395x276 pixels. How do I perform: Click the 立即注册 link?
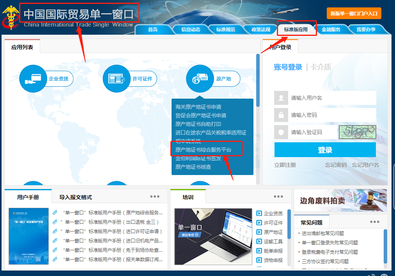(285, 165)
